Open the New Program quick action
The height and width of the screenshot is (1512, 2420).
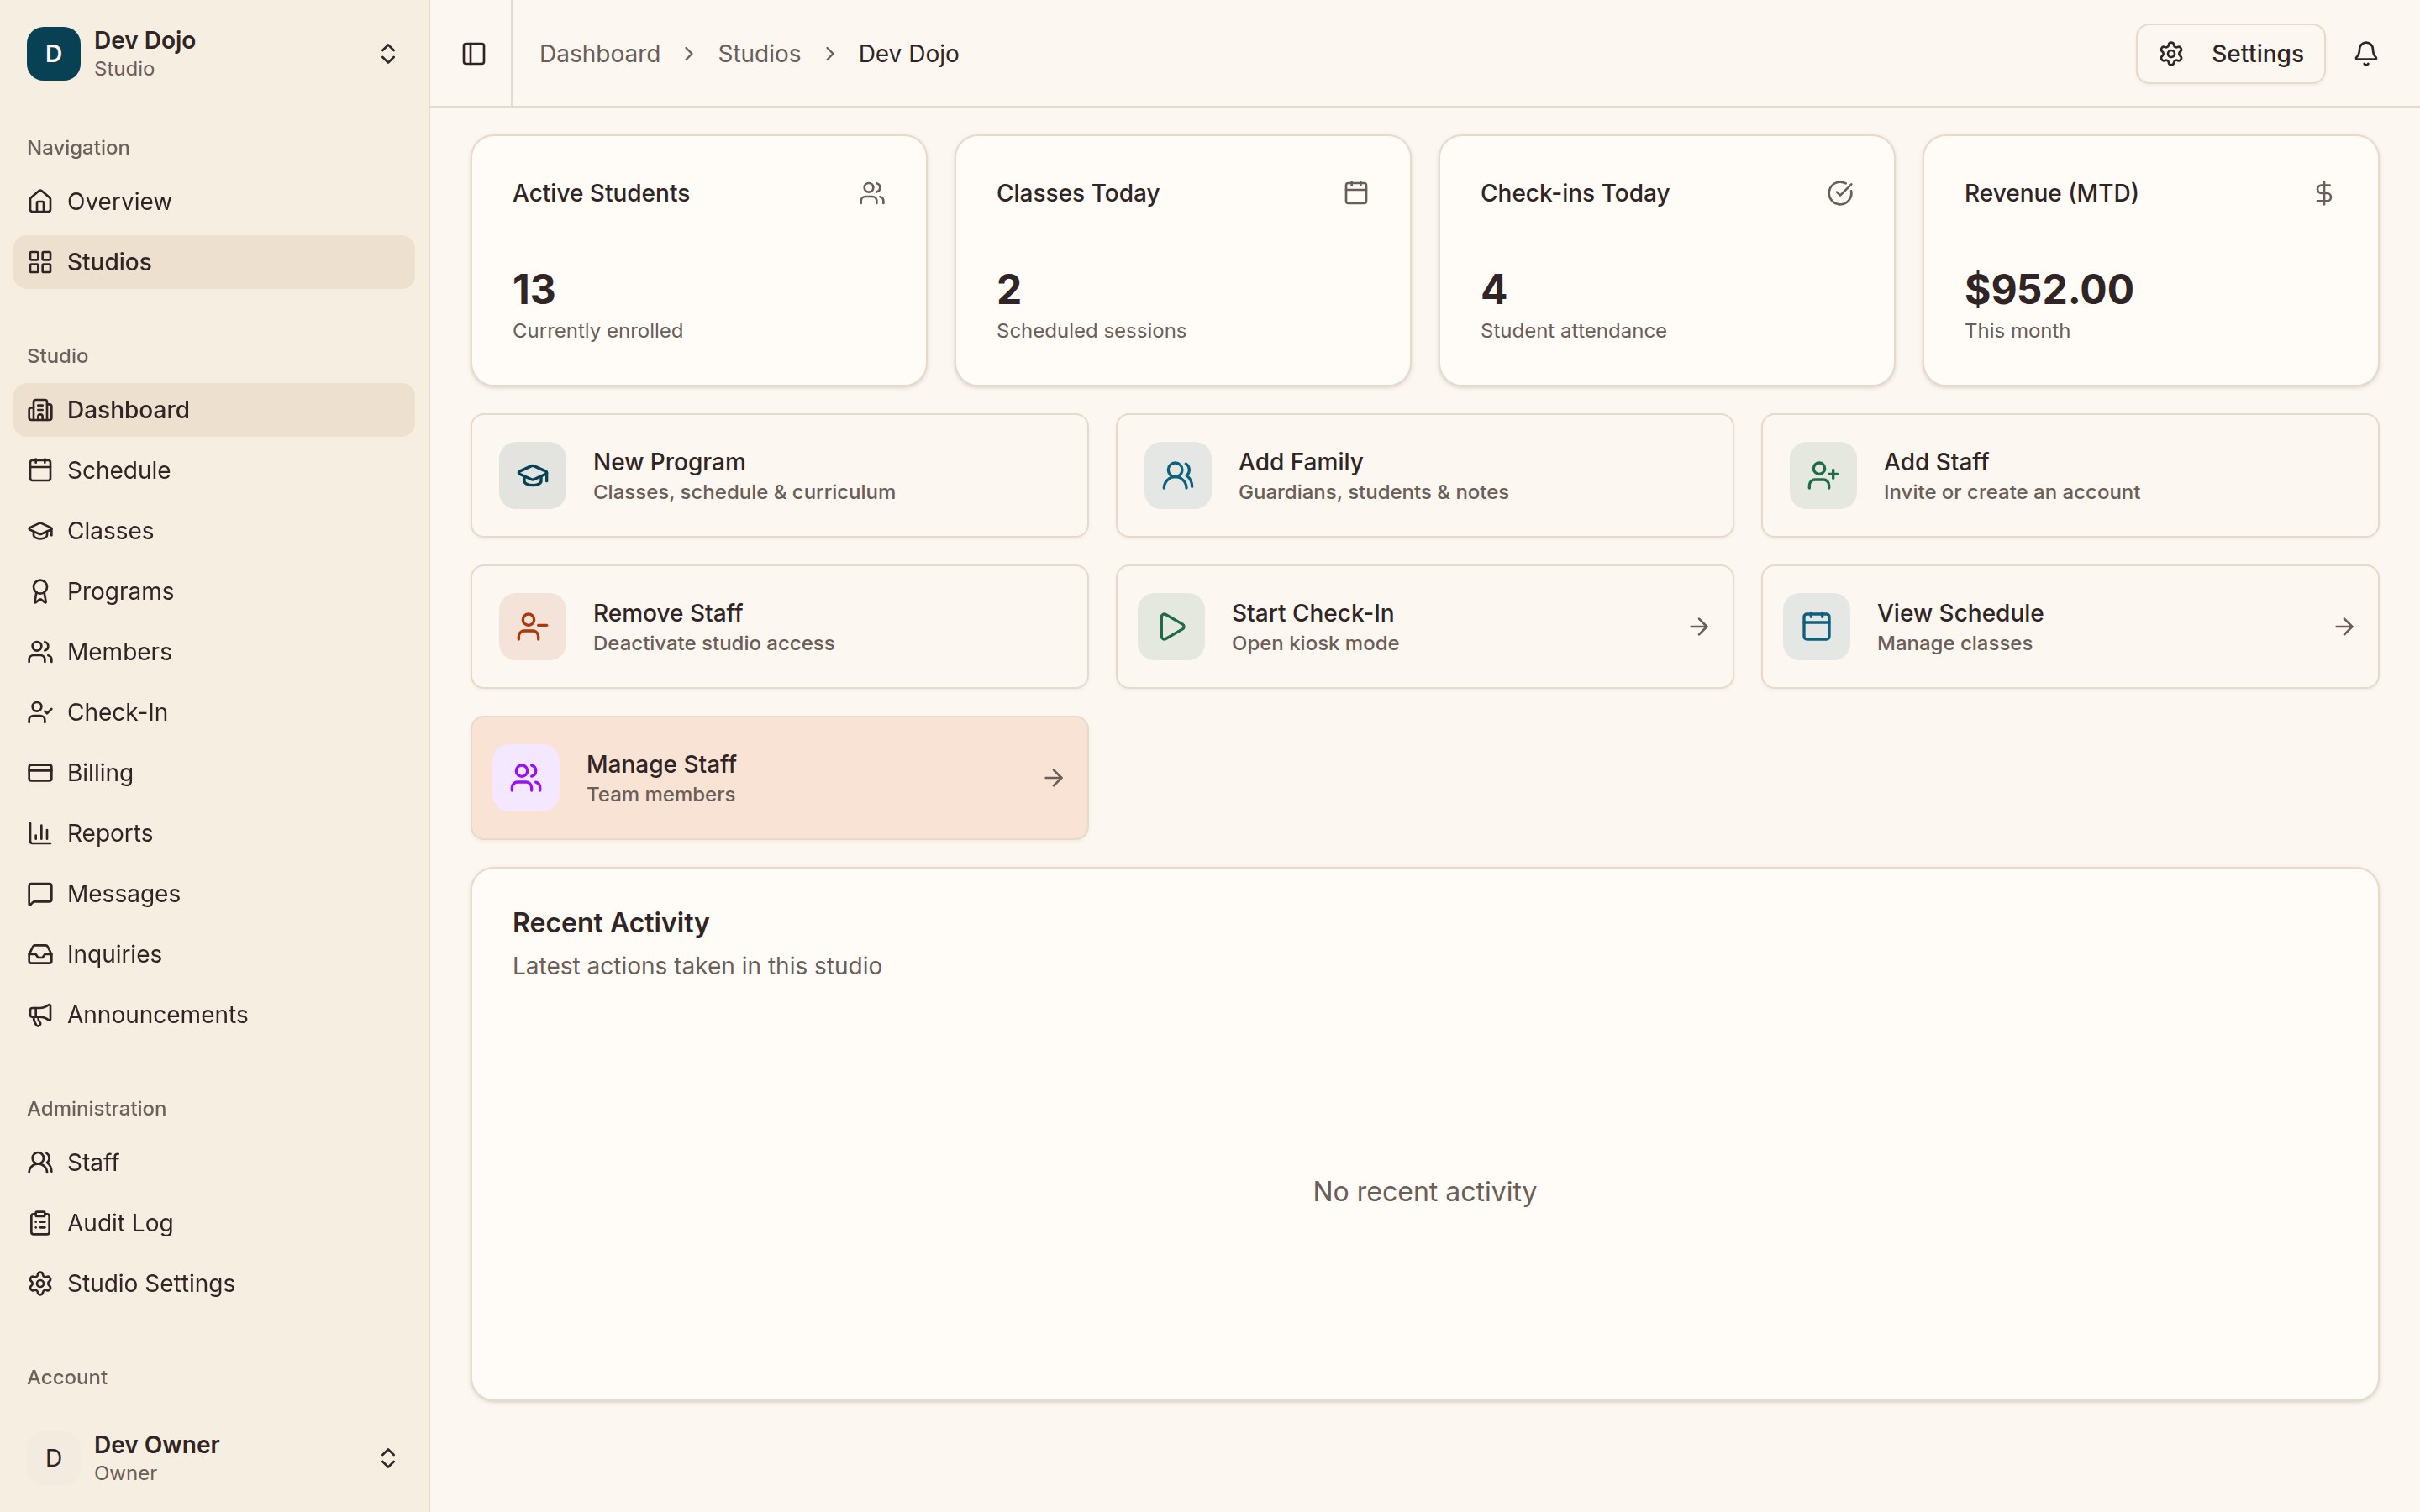(x=780, y=476)
